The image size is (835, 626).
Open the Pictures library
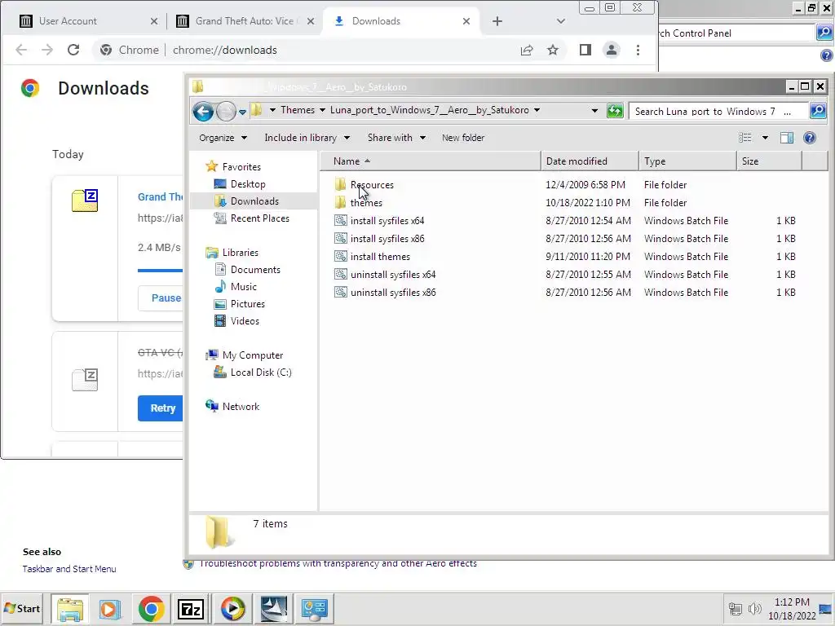[248, 303]
